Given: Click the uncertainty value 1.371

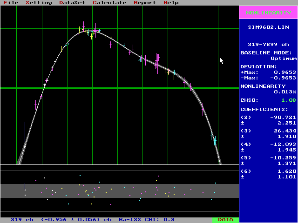Looking at the screenshot, I should tap(287, 163).
